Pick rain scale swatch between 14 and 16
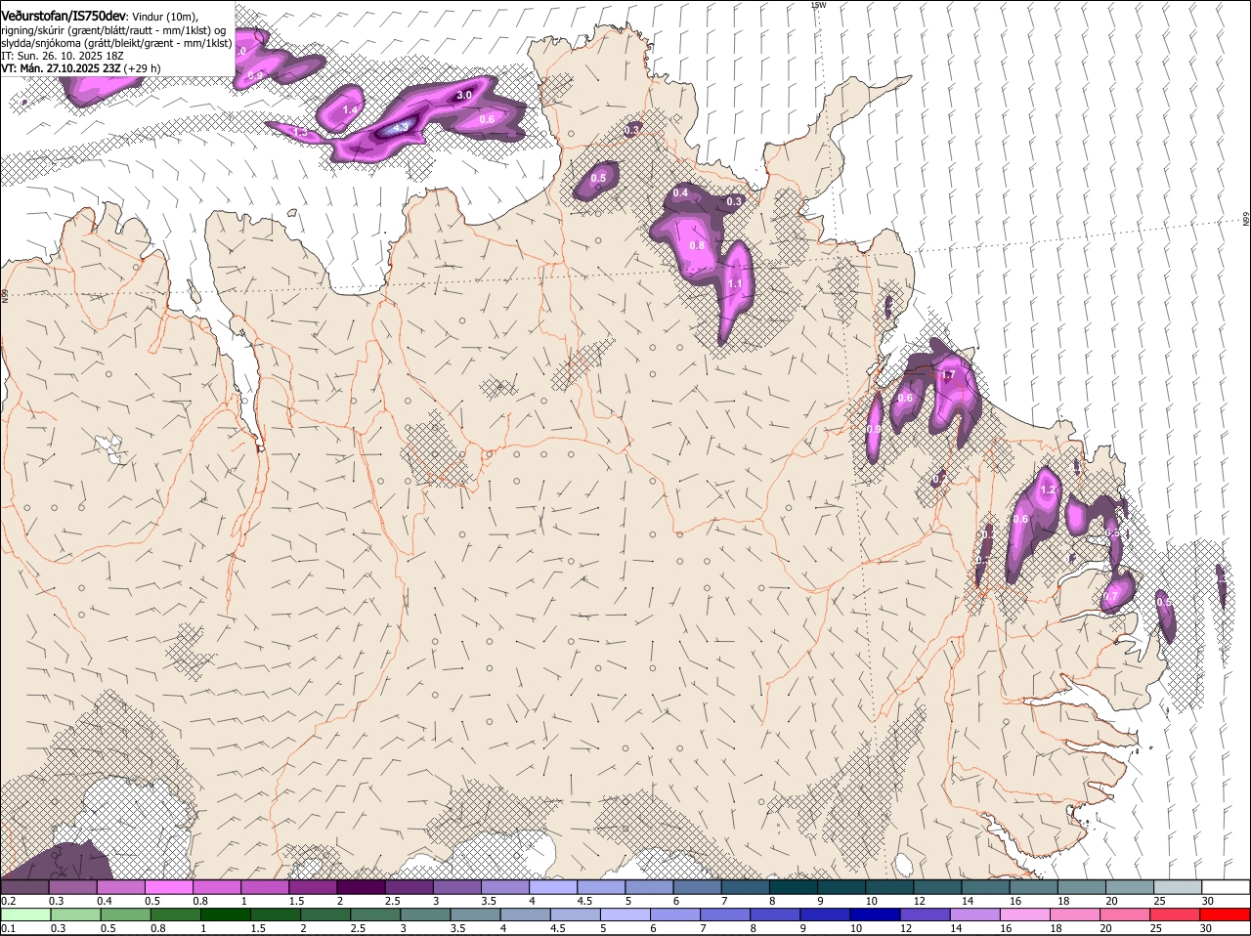This screenshot has width=1251, height=936. (x=975, y=915)
